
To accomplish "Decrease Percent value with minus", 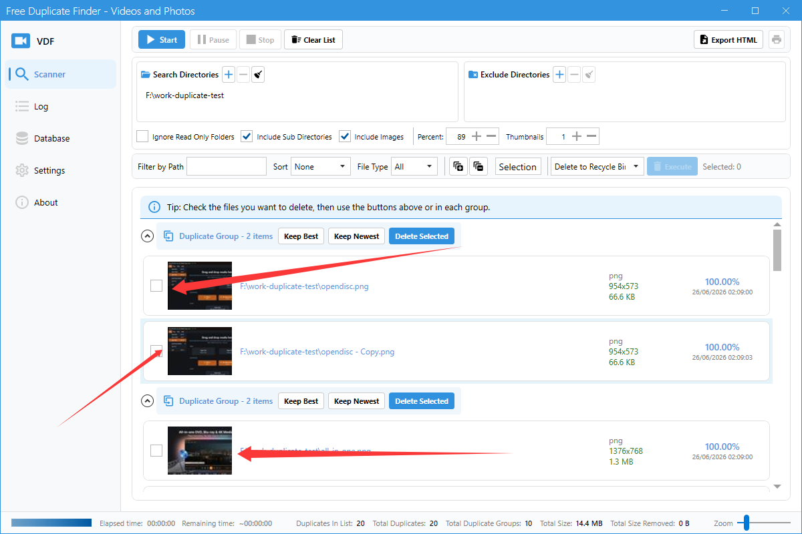I will (x=492, y=137).
